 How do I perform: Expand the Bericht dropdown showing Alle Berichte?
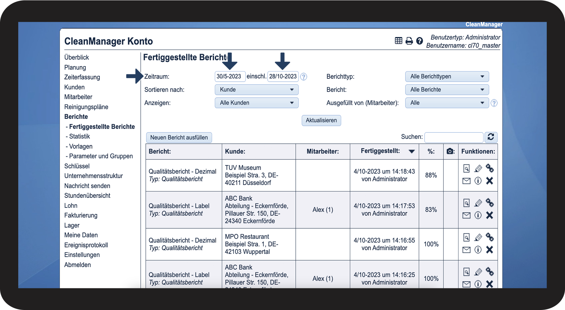pyautogui.click(x=447, y=90)
